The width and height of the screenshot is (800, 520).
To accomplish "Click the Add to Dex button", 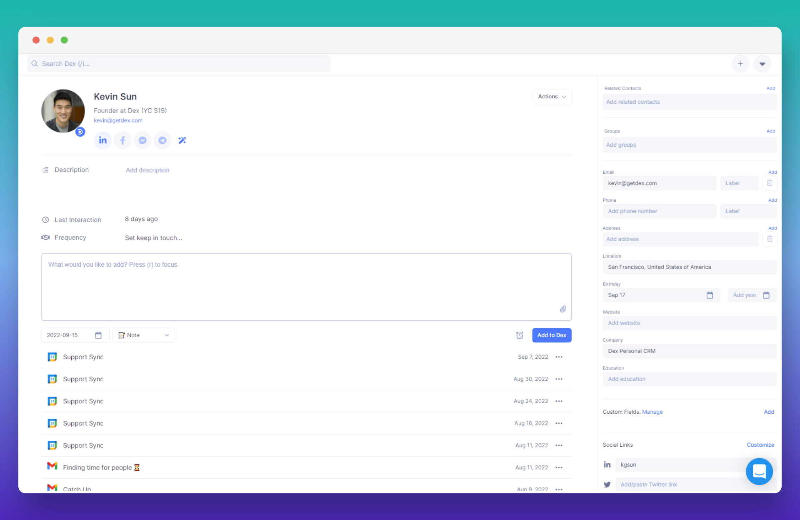I will (552, 335).
